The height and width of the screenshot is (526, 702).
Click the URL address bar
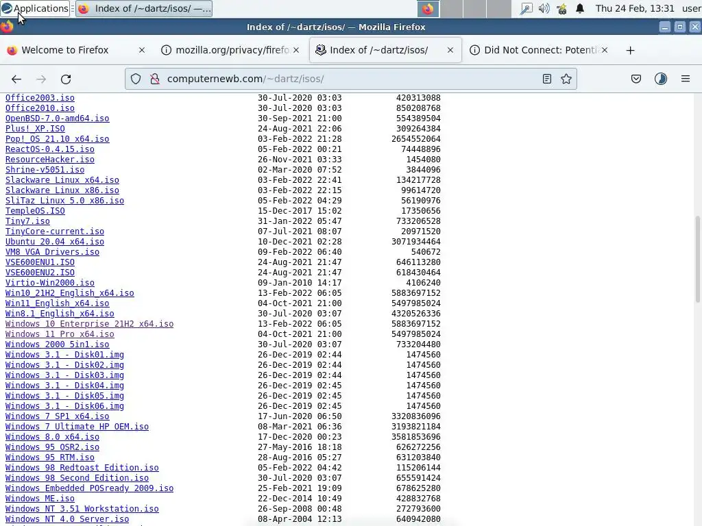pyautogui.click(x=349, y=79)
